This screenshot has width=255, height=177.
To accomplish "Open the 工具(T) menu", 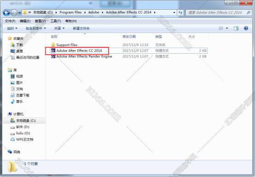I will coord(55,21).
